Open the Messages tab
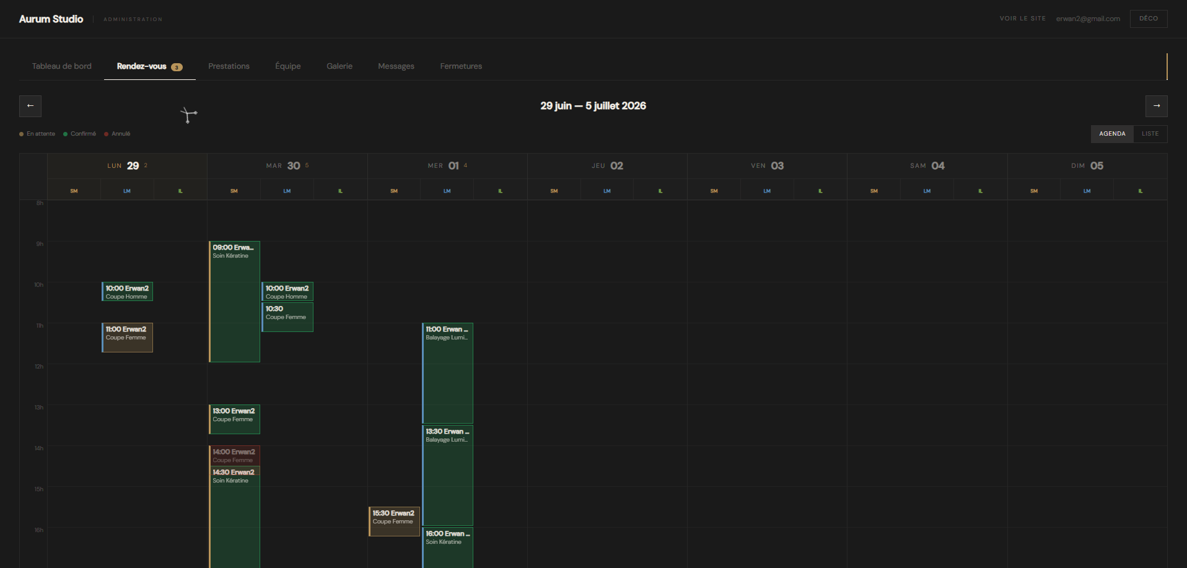Viewport: 1187px width, 568px height. 396,66
